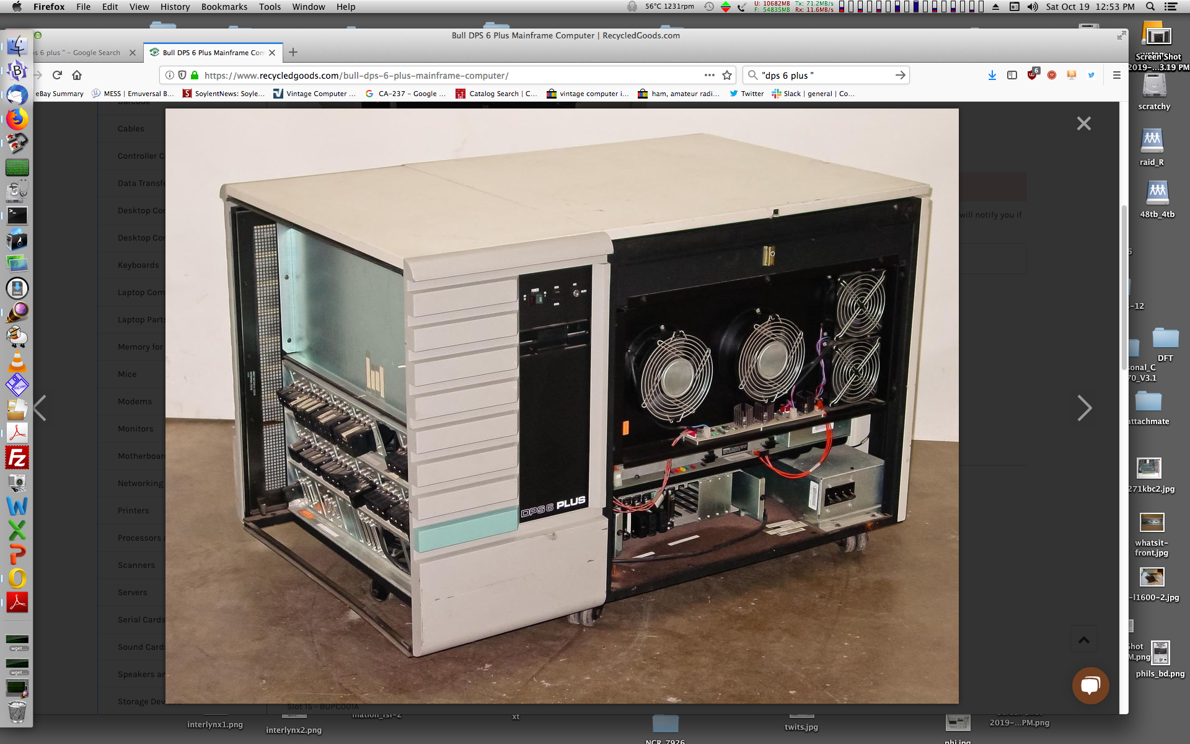Go to previous product image
The width and height of the screenshot is (1190, 744).
point(40,408)
